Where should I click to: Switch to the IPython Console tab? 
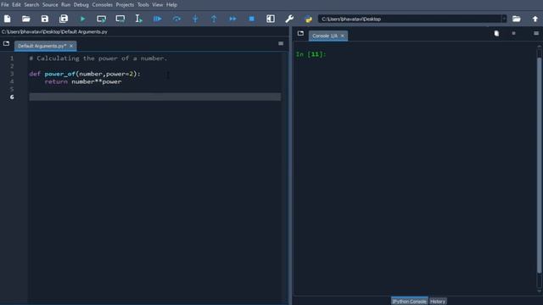click(409, 302)
